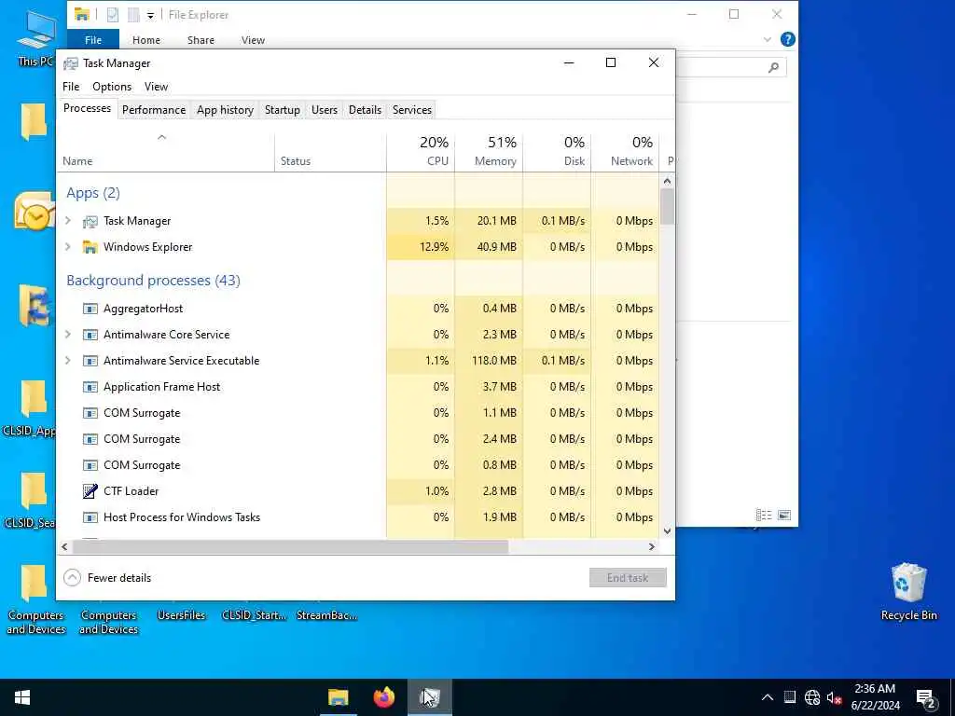This screenshot has height=716, width=955.
Task: Expand the Task Manager process row
Action: (x=68, y=221)
